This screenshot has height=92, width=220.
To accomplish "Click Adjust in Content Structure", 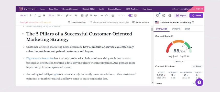I will pos(197,66).
